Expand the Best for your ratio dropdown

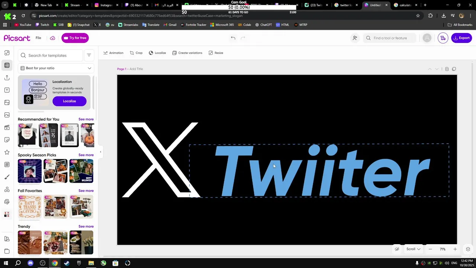[x=56, y=68]
